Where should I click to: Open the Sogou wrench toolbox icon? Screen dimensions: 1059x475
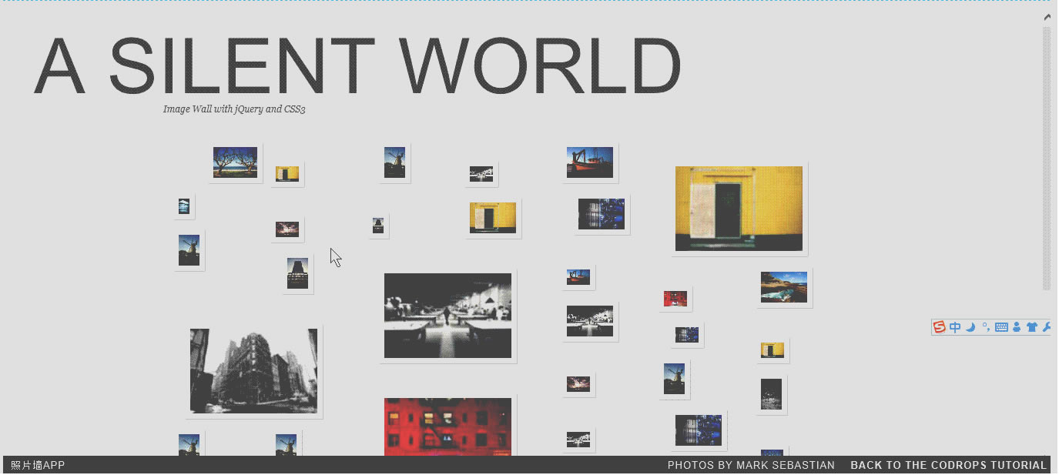pyautogui.click(x=1047, y=327)
